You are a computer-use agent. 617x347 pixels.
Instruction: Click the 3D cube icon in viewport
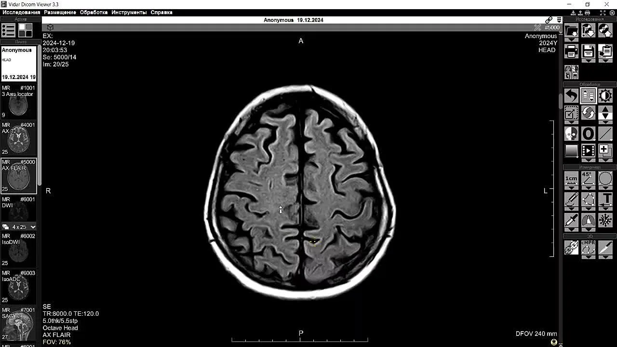(50, 27)
